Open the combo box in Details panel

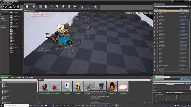pos(175,92)
